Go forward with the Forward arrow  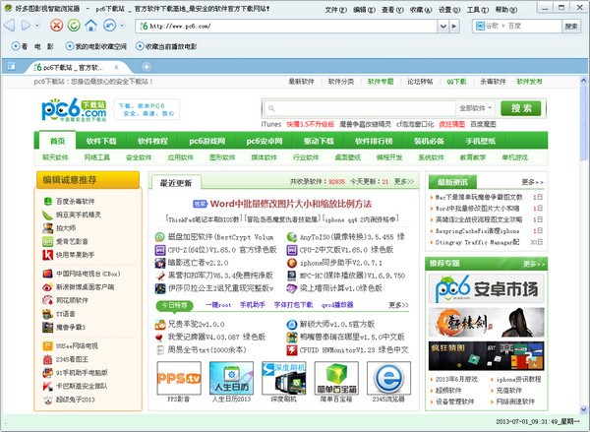point(26,26)
